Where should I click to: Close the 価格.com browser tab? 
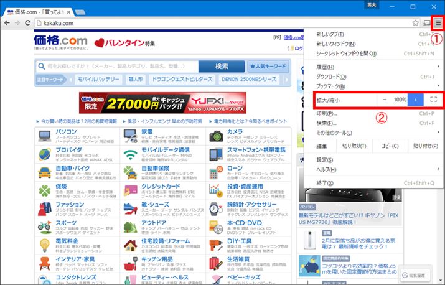pyautogui.click(x=68, y=12)
